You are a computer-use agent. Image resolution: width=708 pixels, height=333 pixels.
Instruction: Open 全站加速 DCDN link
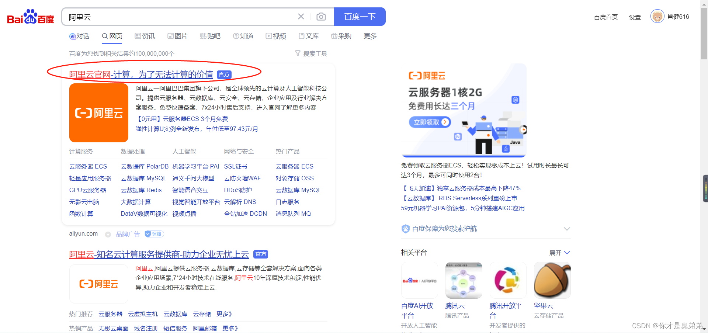(x=246, y=214)
